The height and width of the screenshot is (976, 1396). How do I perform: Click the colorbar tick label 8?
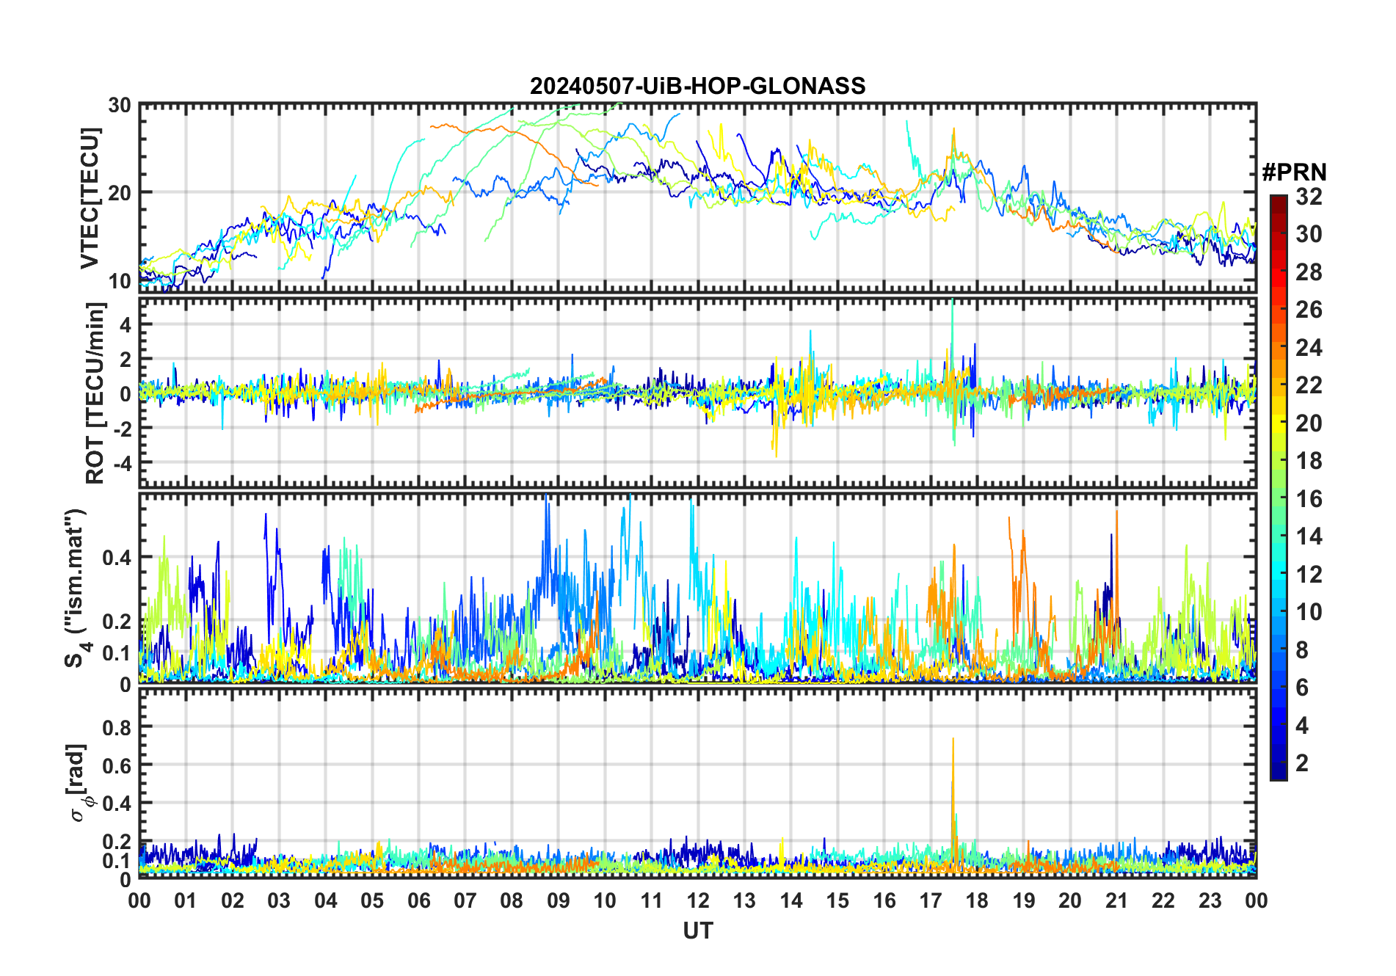pos(1302,650)
